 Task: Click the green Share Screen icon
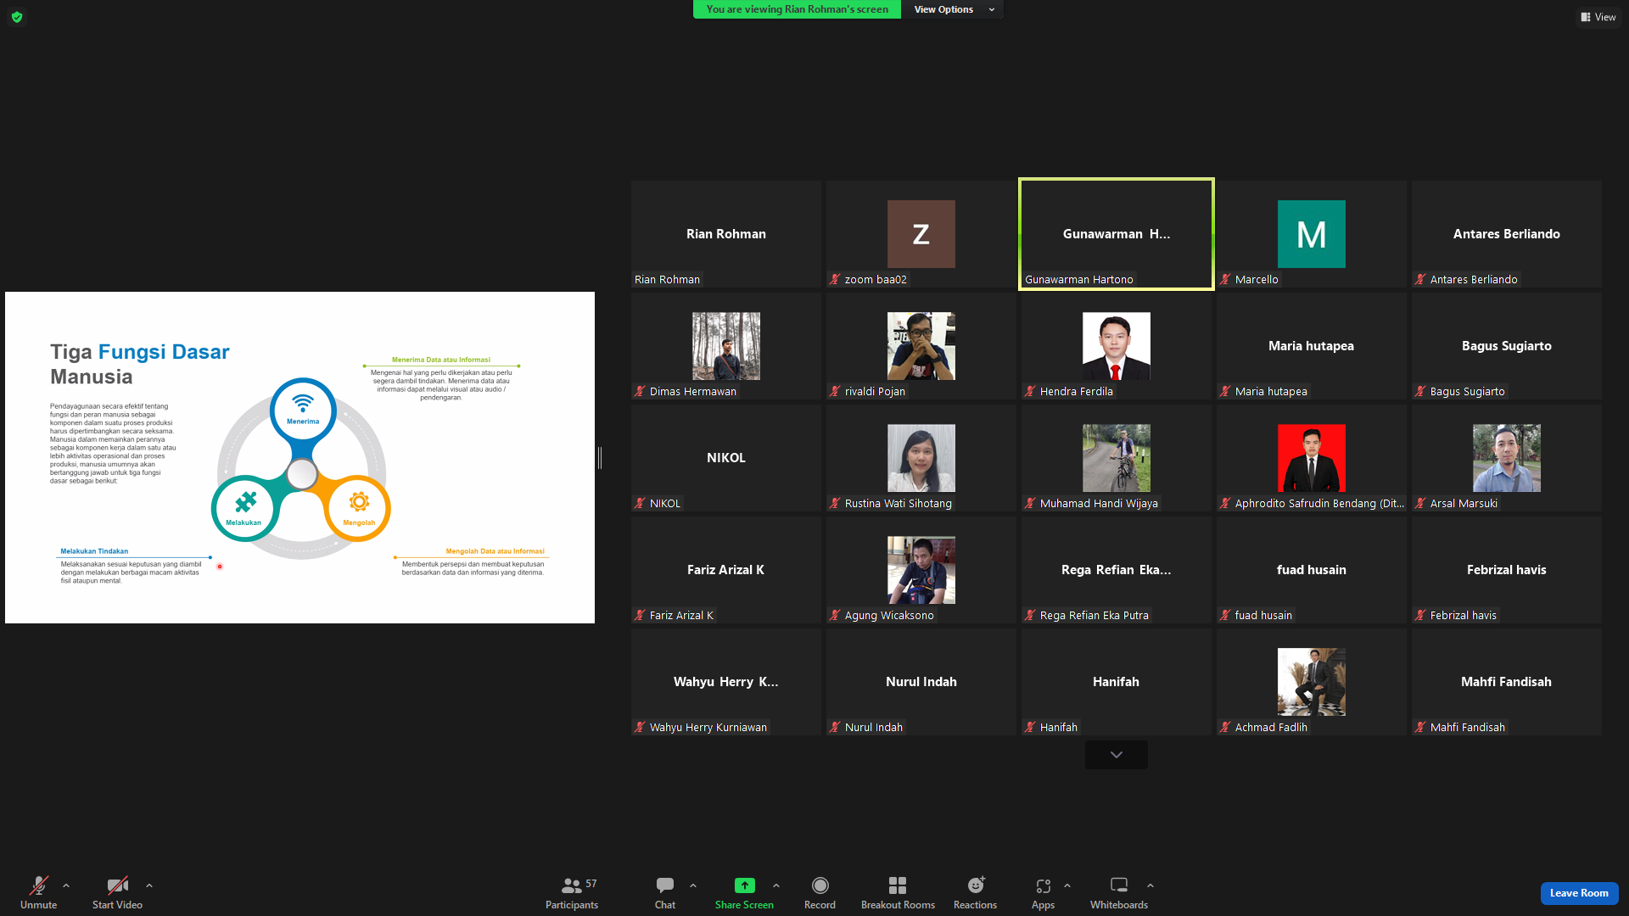tap(744, 885)
